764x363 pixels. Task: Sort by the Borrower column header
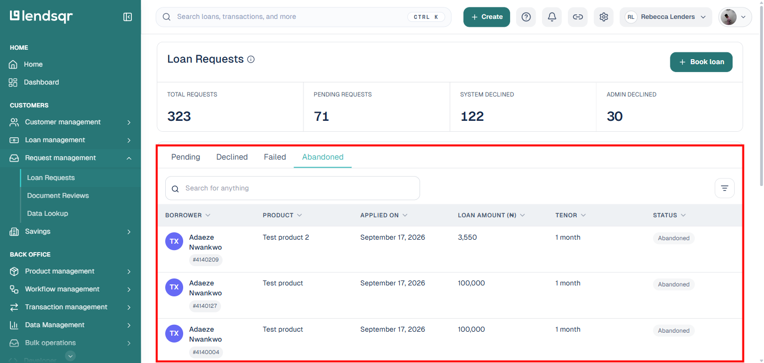pyautogui.click(x=188, y=215)
